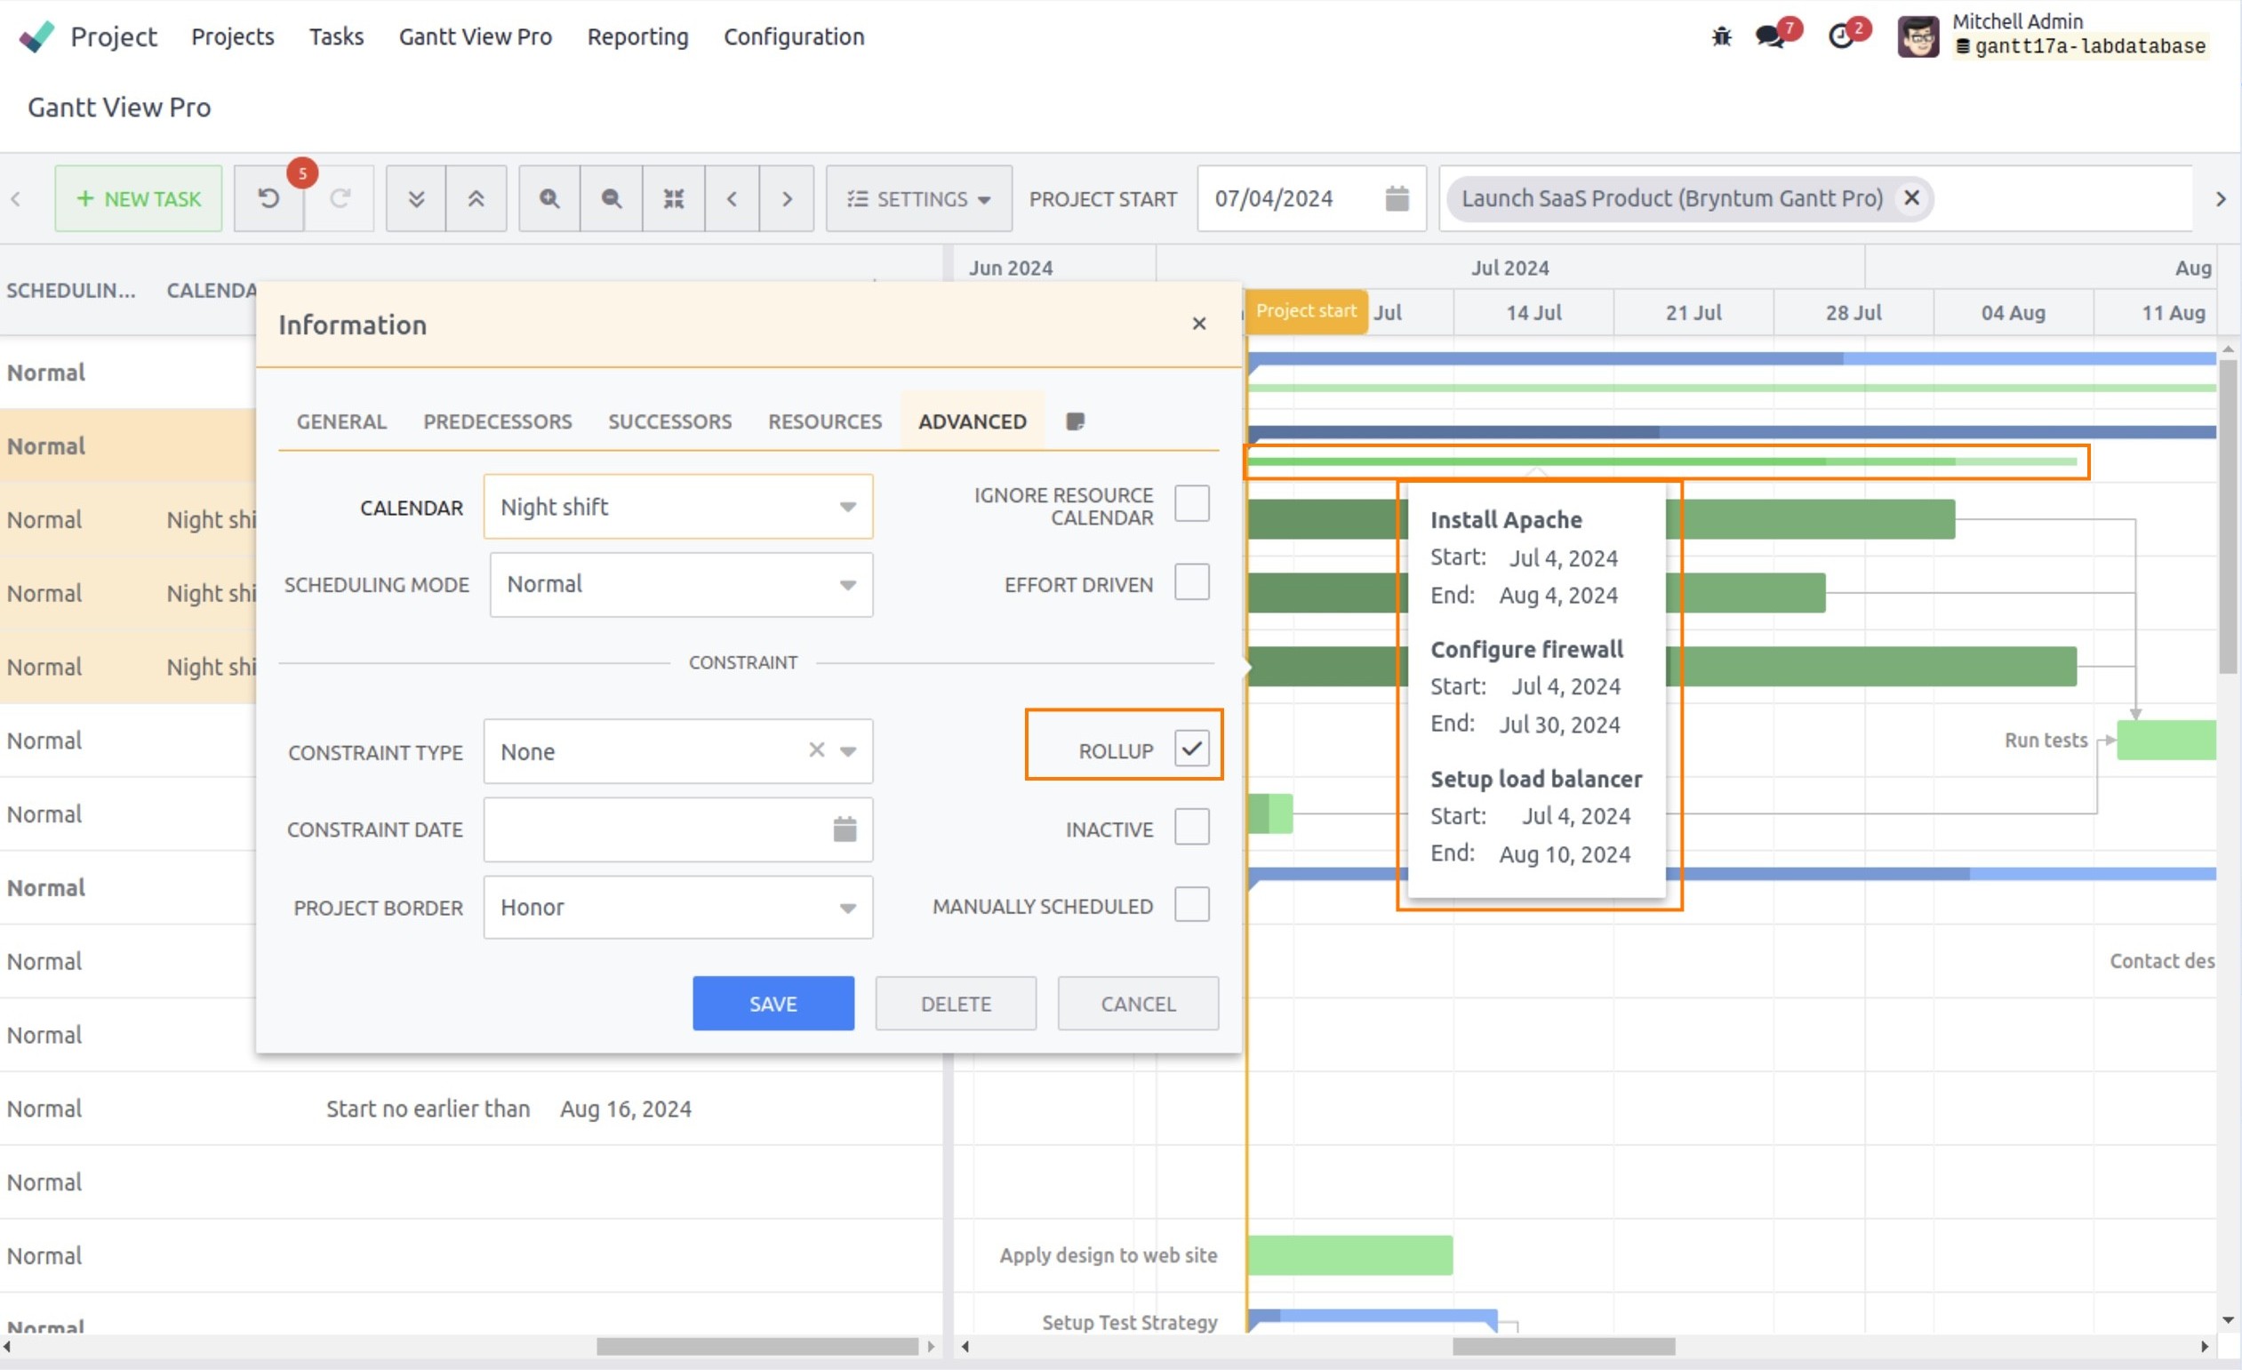Open the SETTINGS dropdown menu
Viewport: 2242px width, 1370px height.
(917, 198)
